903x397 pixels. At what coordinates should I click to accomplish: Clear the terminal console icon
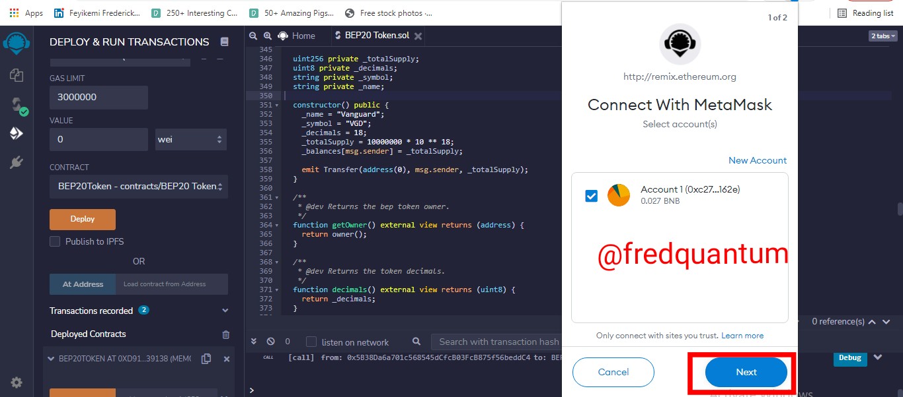pyautogui.click(x=270, y=342)
